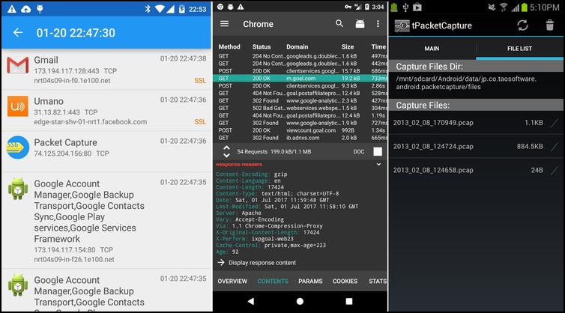
Task: Tap the Server: Apache header line
Action: tap(239, 213)
